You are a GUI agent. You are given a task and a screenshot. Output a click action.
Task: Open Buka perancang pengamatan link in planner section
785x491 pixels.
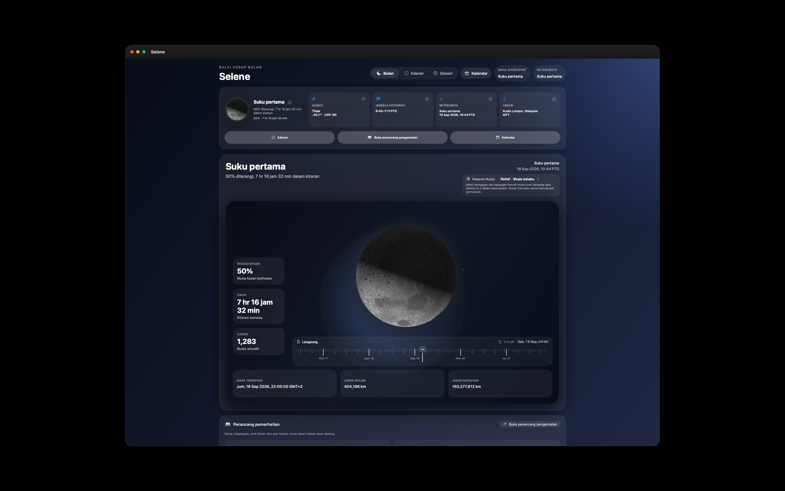(x=530, y=424)
